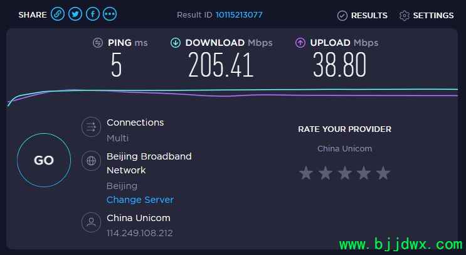Click the Connections mode icon
Screen dimensions: 466x255
point(91,127)
